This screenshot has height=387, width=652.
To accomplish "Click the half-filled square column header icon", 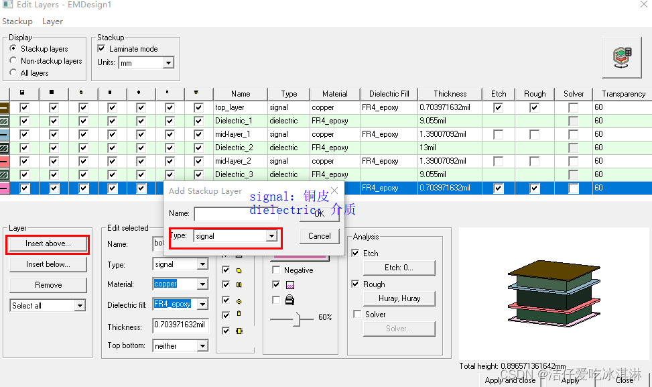I will tap(23, 93).
